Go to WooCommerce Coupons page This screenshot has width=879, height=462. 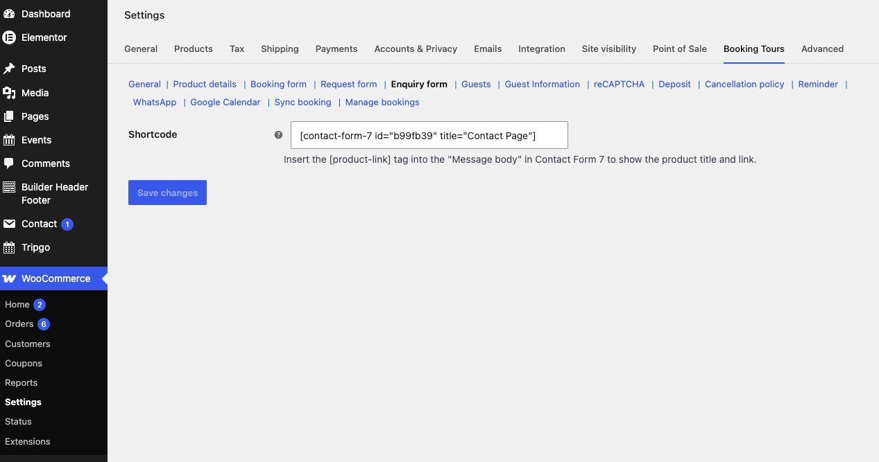[24, 363]
